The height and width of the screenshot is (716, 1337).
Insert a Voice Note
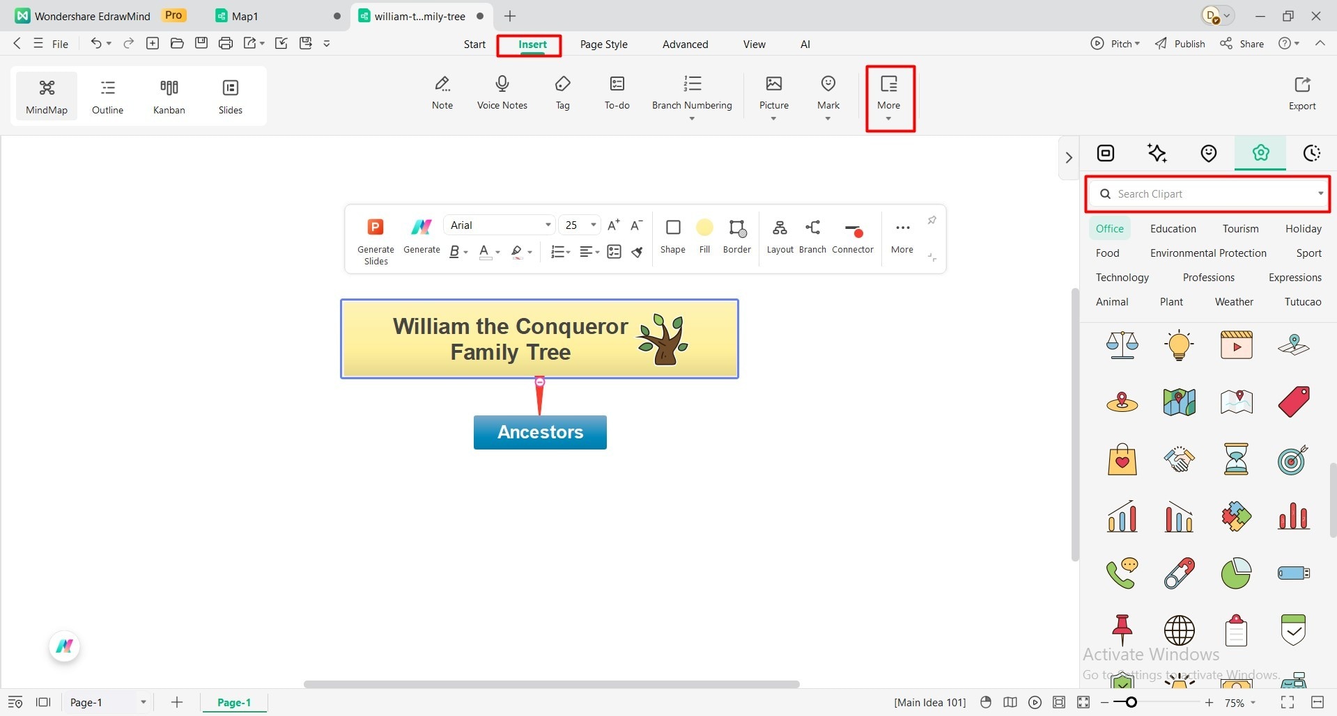coord(502,91)
